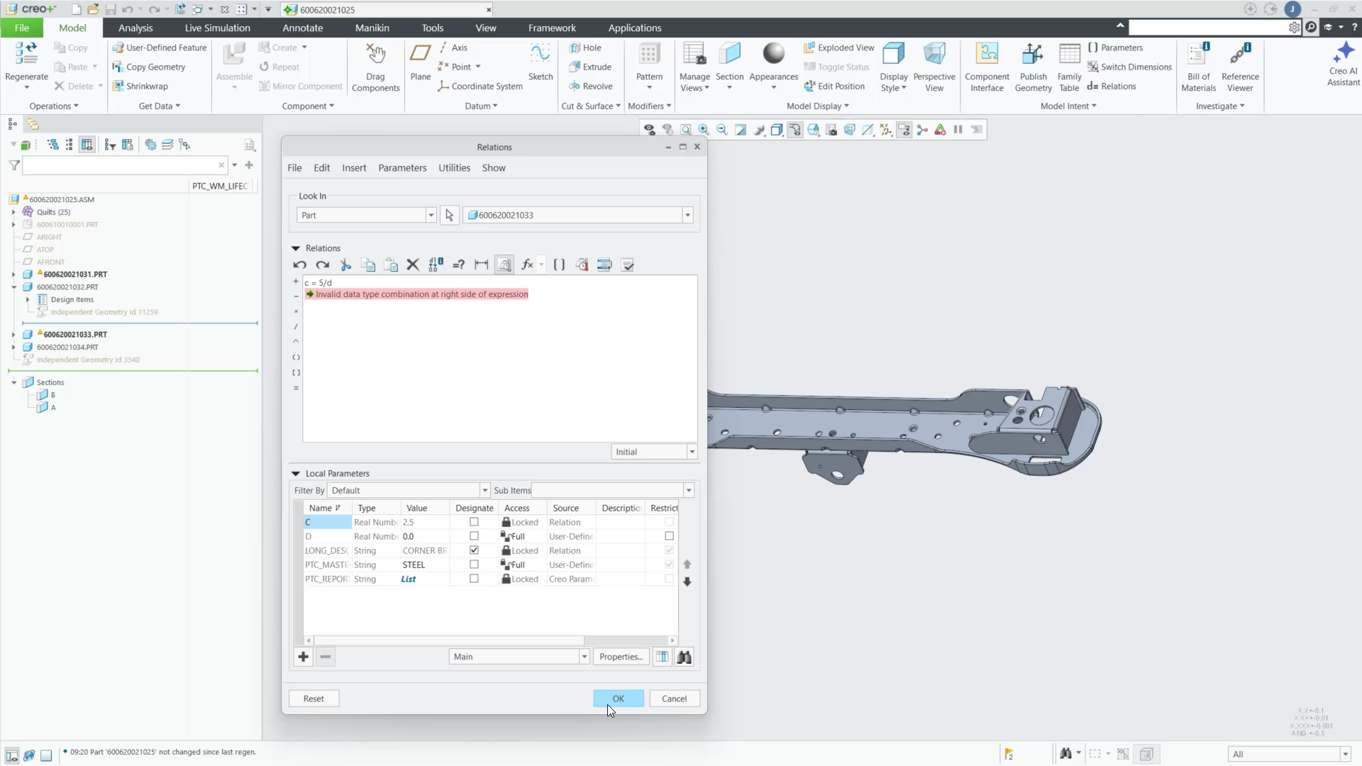The height and width of the screenshot is (766, 1362).
Task: Toggle Designate checkbox for PTC_MASTE row
Action: point(474,565)
